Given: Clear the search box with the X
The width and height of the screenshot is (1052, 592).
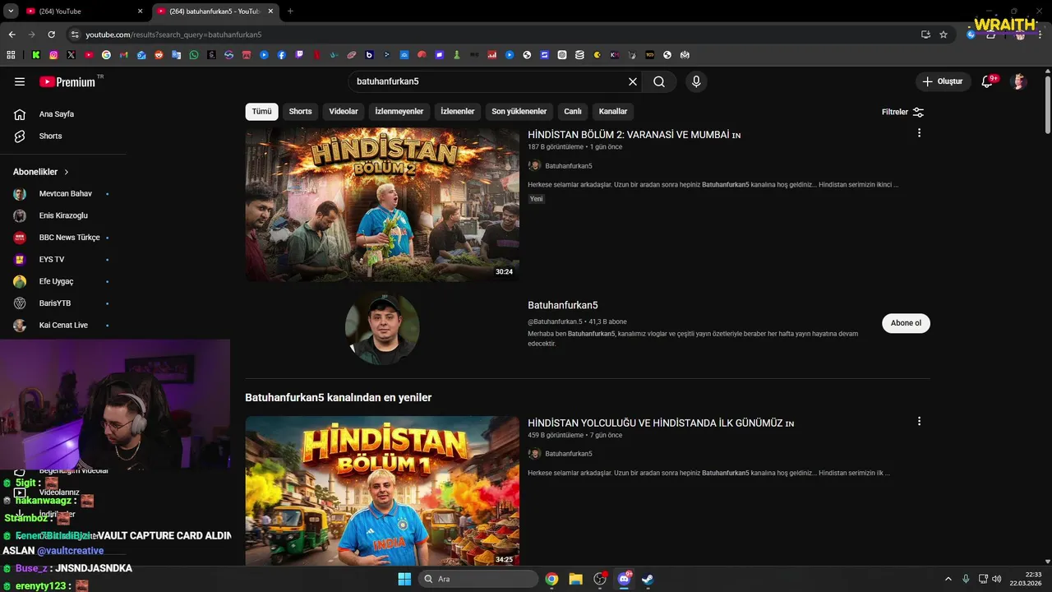Looking at the screenshot, I should [x=633, y=81].
